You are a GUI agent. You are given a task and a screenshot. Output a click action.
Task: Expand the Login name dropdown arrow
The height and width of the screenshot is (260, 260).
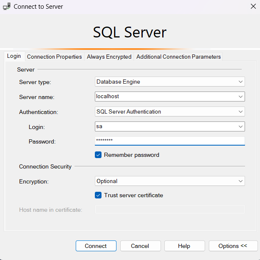(x=240, y=126)
